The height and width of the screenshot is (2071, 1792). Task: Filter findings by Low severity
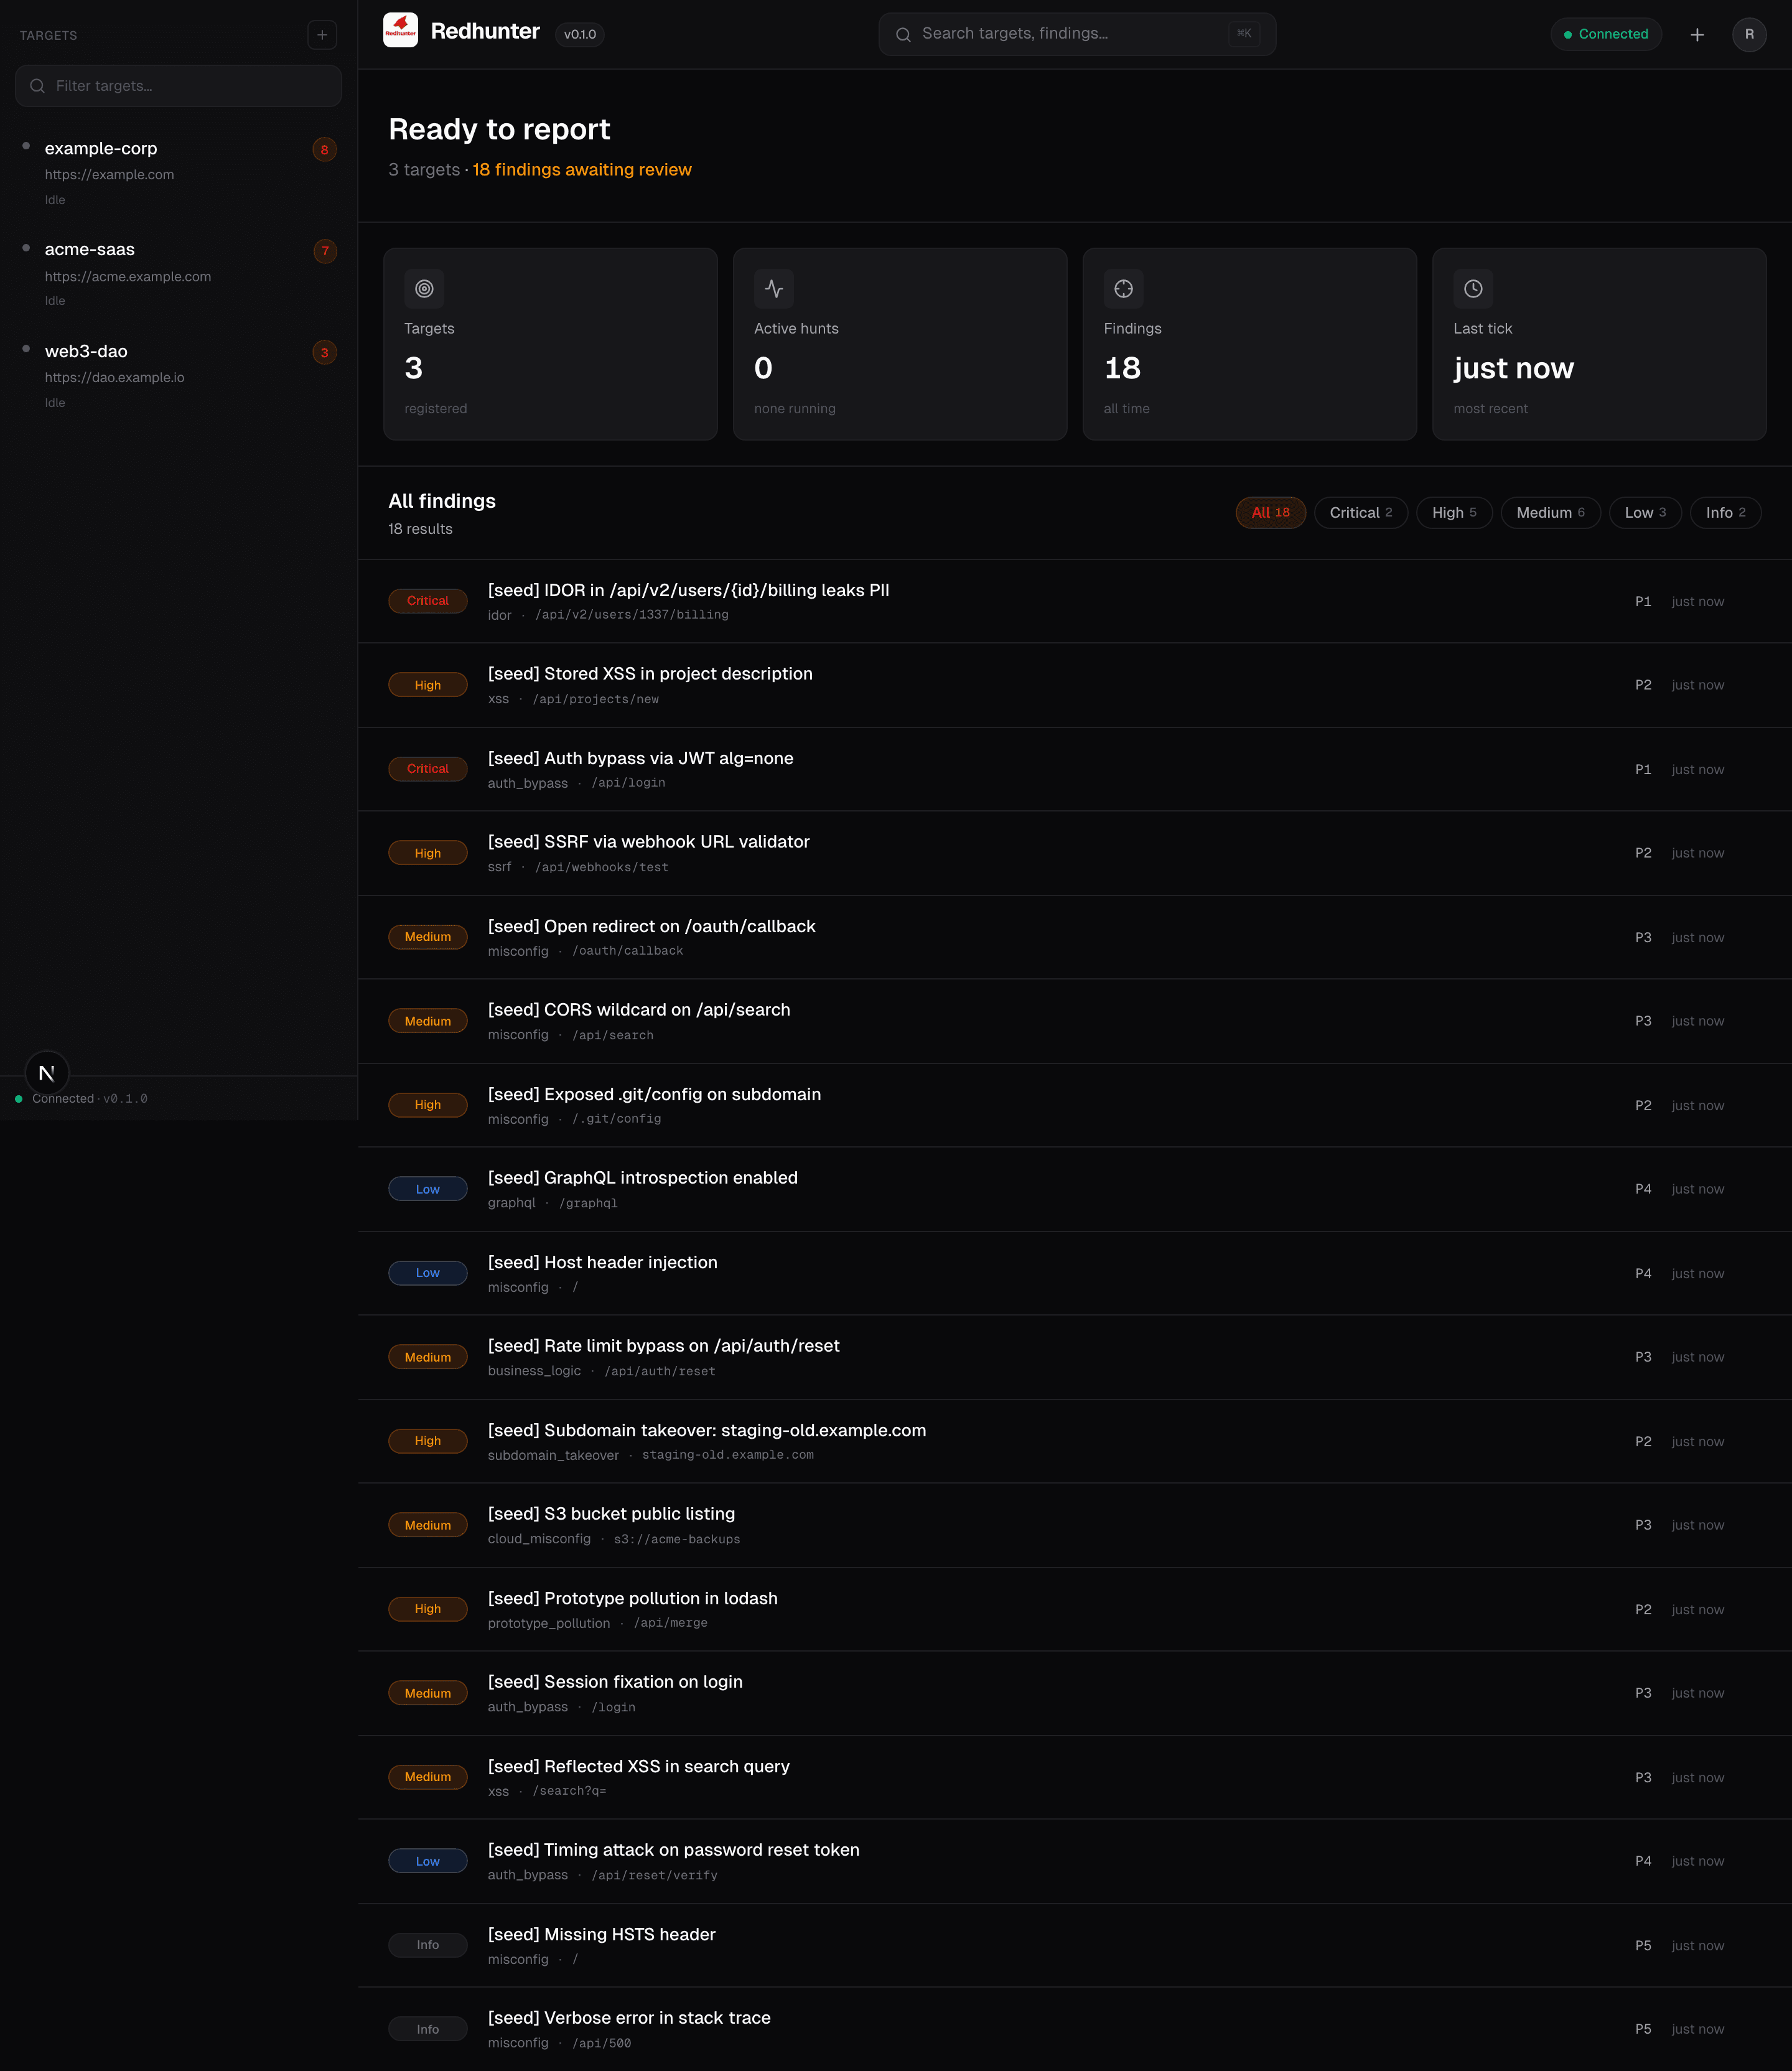(x=1645, y=513)
